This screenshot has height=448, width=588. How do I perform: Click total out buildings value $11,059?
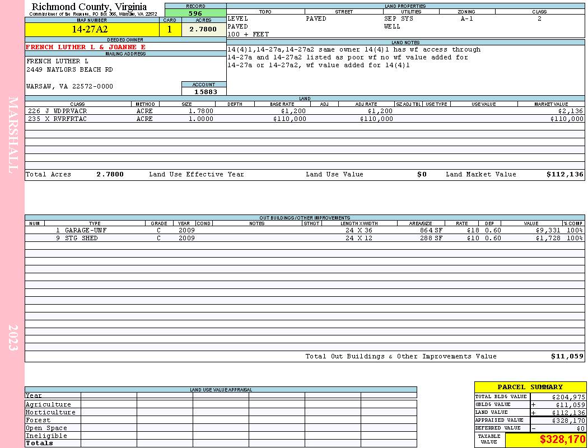(x=567, y=357)
